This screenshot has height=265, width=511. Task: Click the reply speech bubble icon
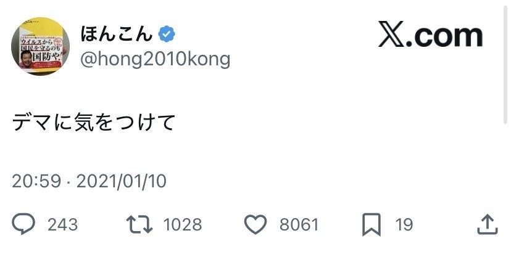[x=24, y=224]
